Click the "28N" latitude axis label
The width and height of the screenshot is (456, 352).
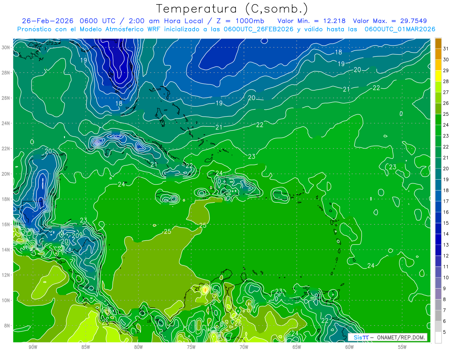pos(6,73)
